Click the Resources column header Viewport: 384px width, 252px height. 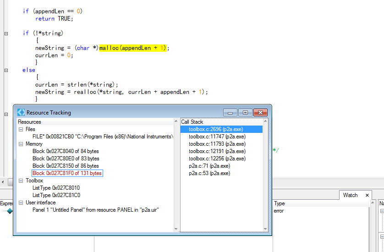click(x=95, y=122)
